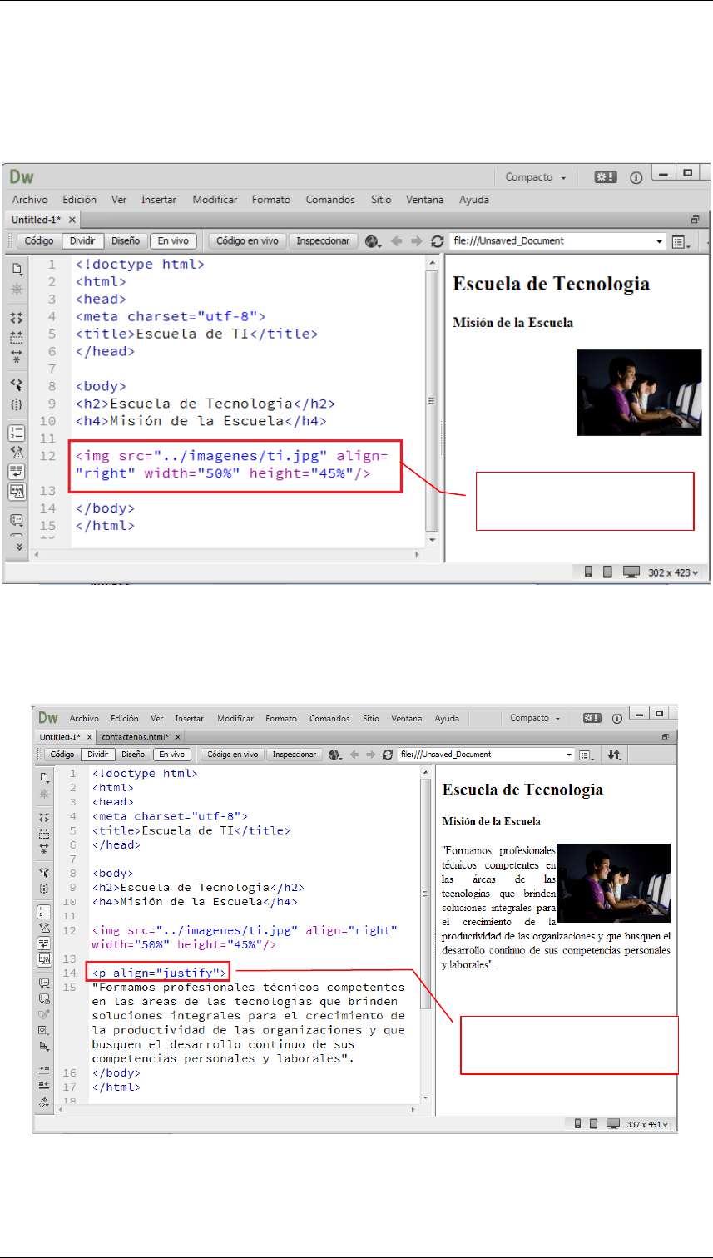The height and width of the screenshot is (1258, 713).
Task: Open Sitio menu in upper Dreamweaver window
Action: tap(381, 200)
